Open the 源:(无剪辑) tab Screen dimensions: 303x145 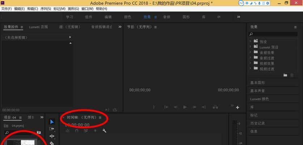pos(70,27)
